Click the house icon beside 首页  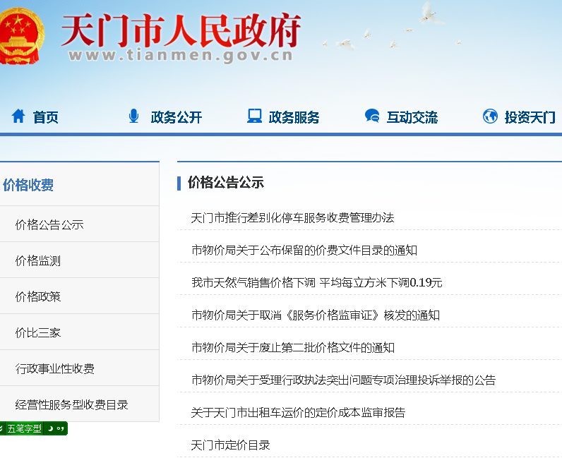pos(18,116)
